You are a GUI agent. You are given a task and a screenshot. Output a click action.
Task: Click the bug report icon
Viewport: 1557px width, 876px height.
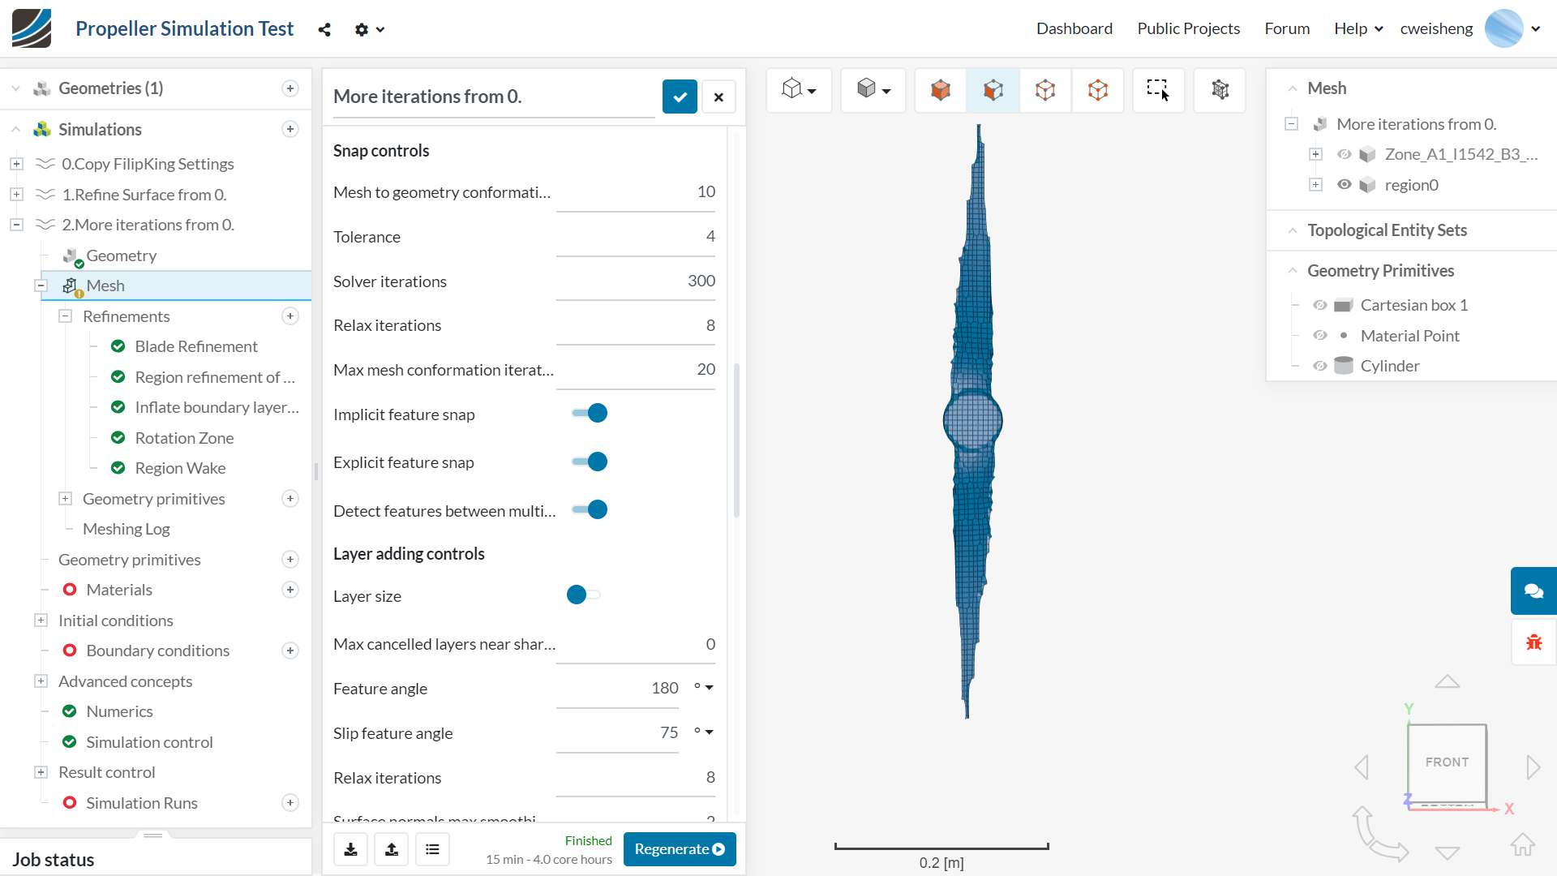coord(1533,642)
